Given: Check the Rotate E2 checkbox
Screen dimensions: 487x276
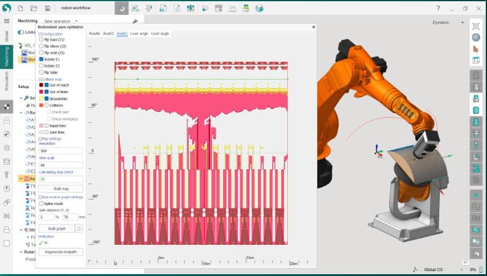Looking at the screenshot, I should point(41,65).
